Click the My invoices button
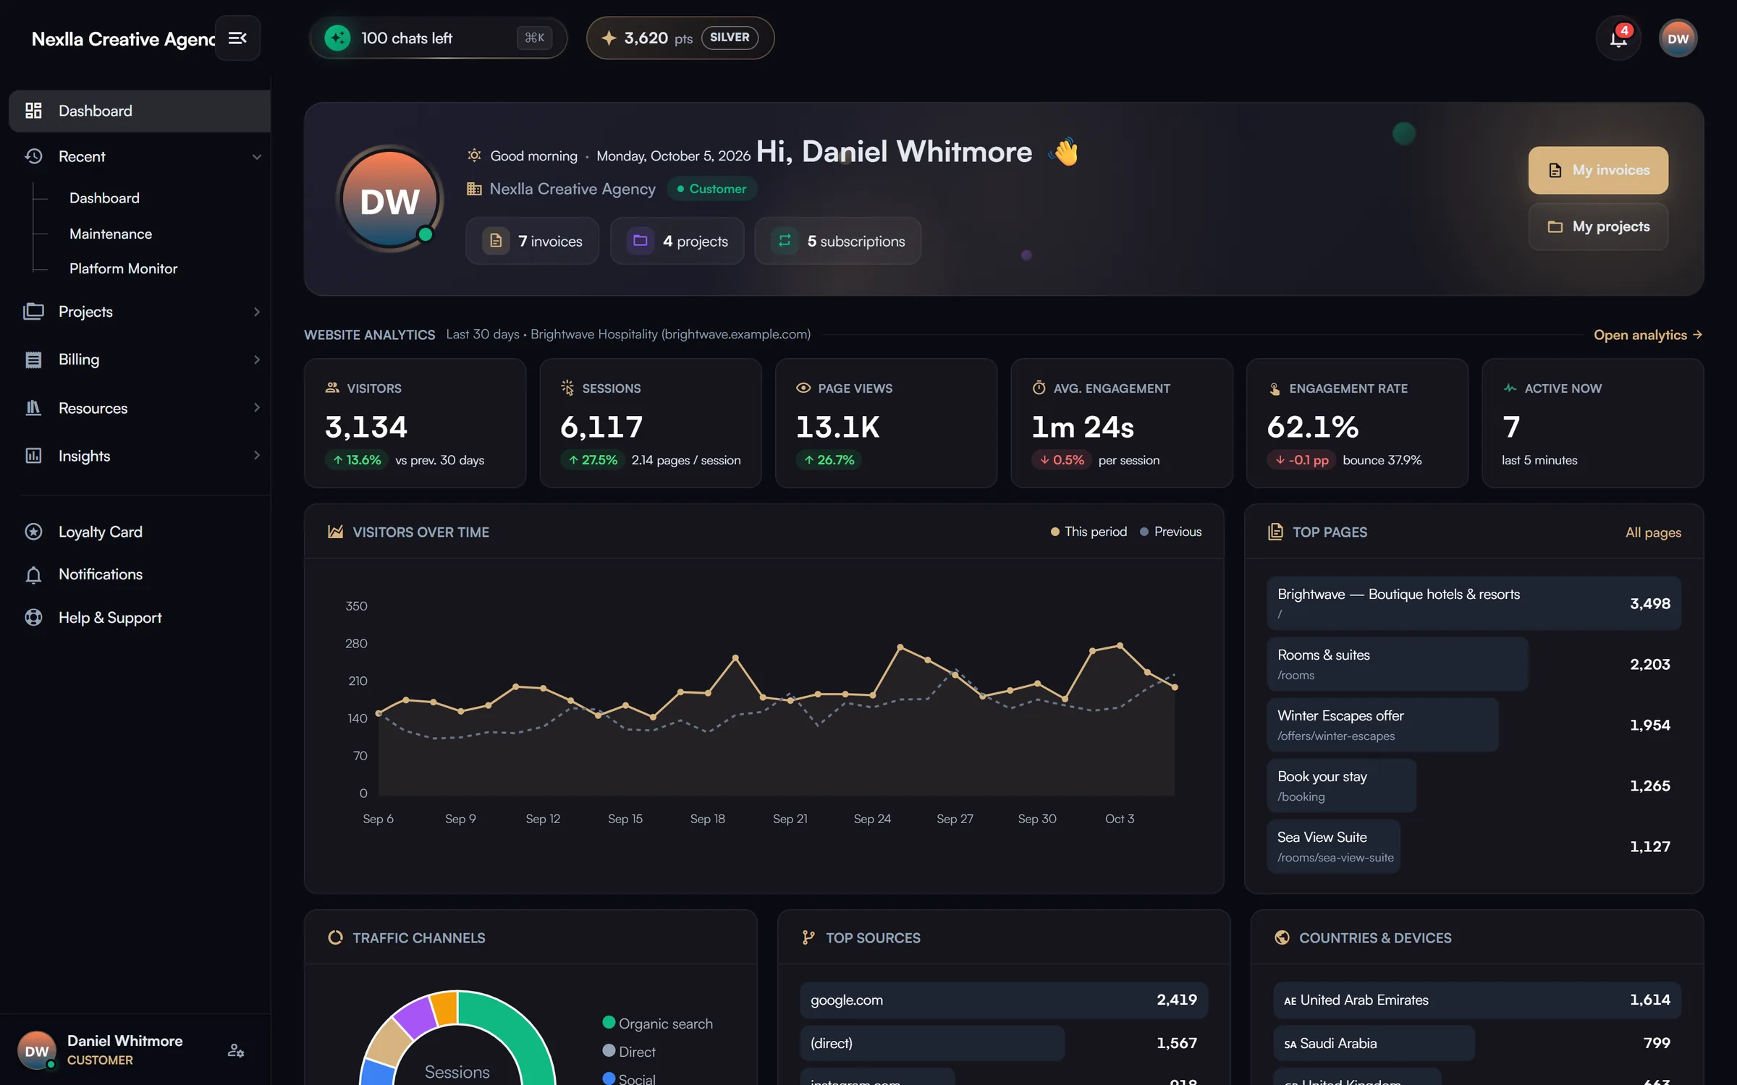 (1598, 170)
